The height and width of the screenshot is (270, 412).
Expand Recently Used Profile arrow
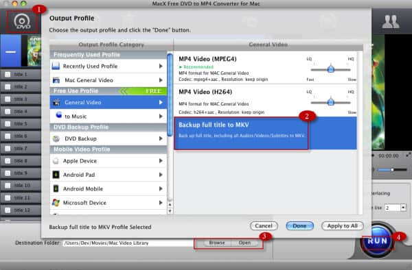[161, 66]
